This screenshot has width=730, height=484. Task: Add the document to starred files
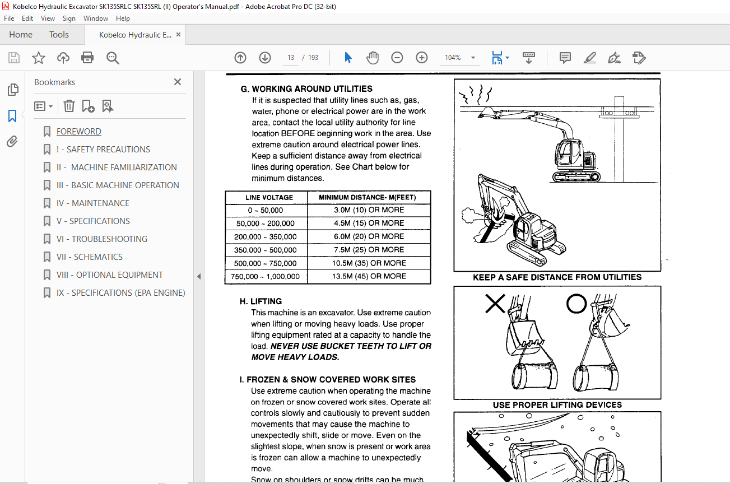[39, 58]
